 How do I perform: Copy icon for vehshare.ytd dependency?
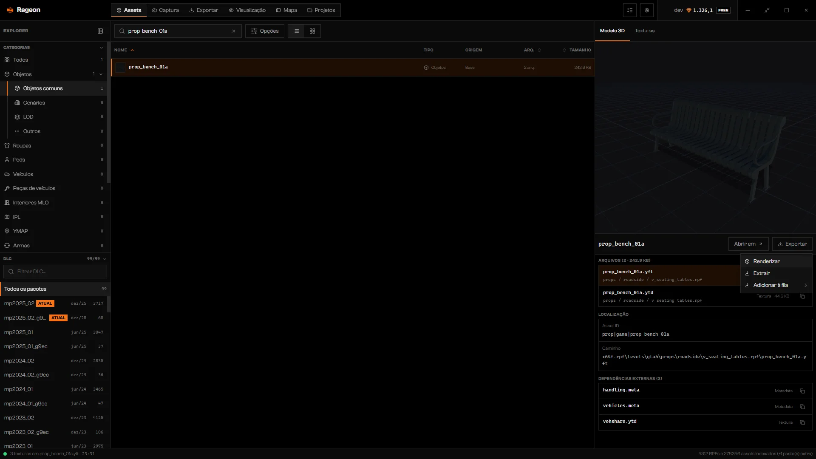(802, 422)
